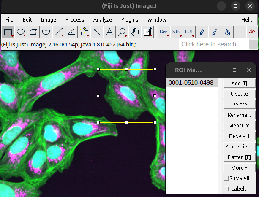Select the Wand tracing tool
Screen dimensions: 259x197
pos(97,32)
